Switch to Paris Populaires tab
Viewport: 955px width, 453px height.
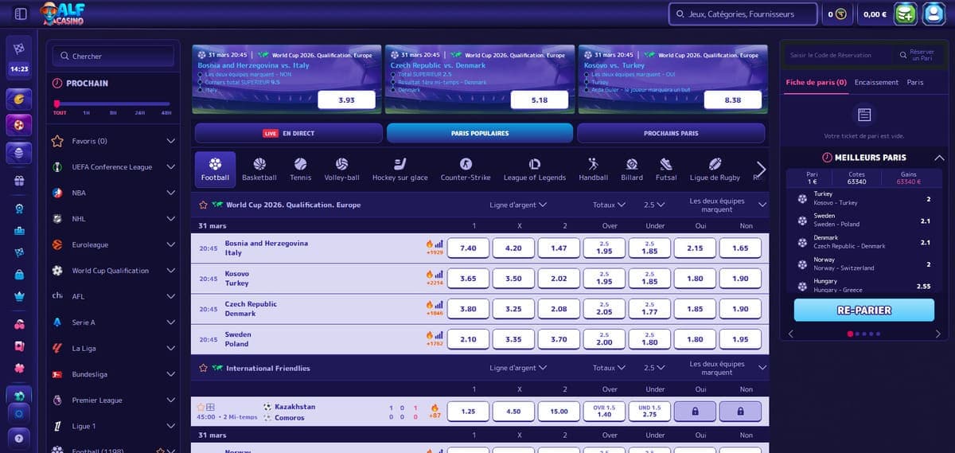tap(480, 133)
